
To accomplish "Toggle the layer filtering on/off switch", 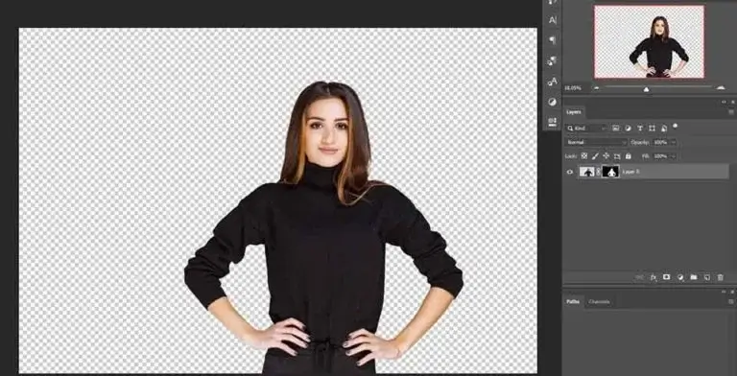I will click(x=676, y=126).
